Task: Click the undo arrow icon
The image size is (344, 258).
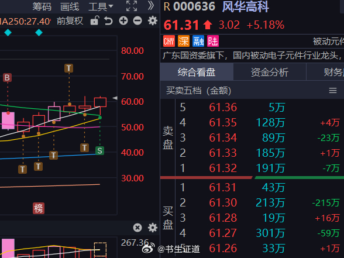Action: click(108, 21)
